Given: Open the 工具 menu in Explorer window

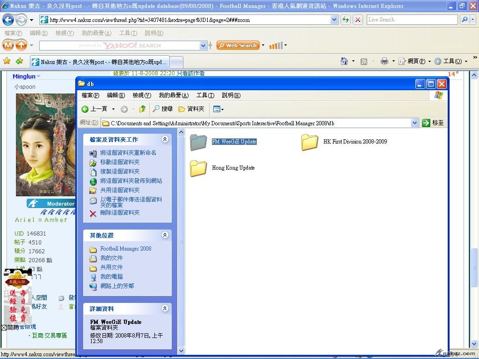Looking at the screenshot, I should 205,95.
